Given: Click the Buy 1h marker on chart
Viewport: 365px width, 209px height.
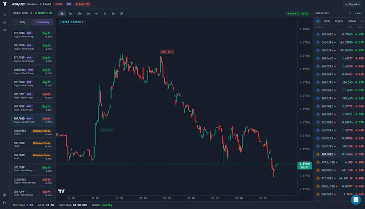Looking at the screenshot, I should [x=107, y=129].
